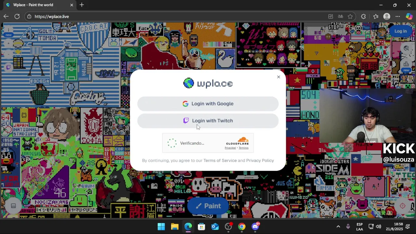Click the wplace globe logo
This screenshot has height=234, width=416.
188,84
